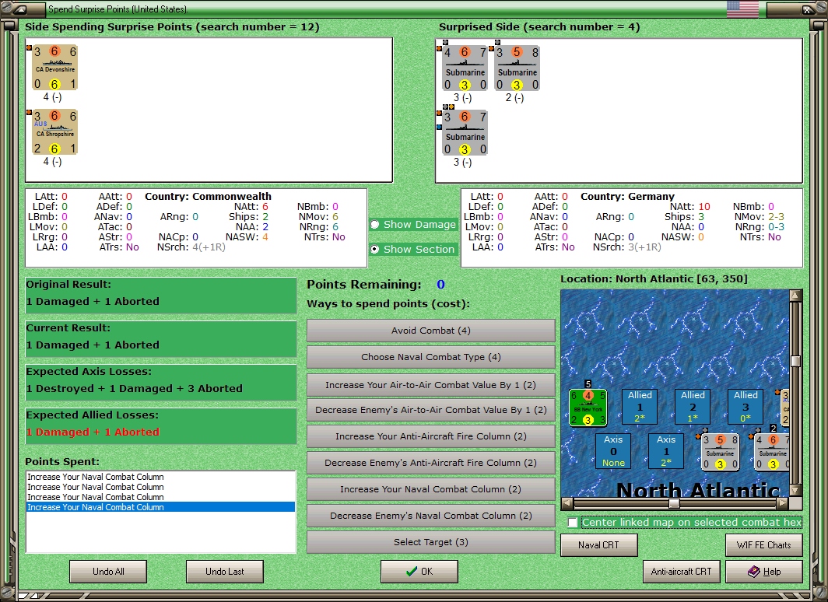828x602 pixels.
Task: Click the Points Remaining value 0
Action: (x=440, y=285)
